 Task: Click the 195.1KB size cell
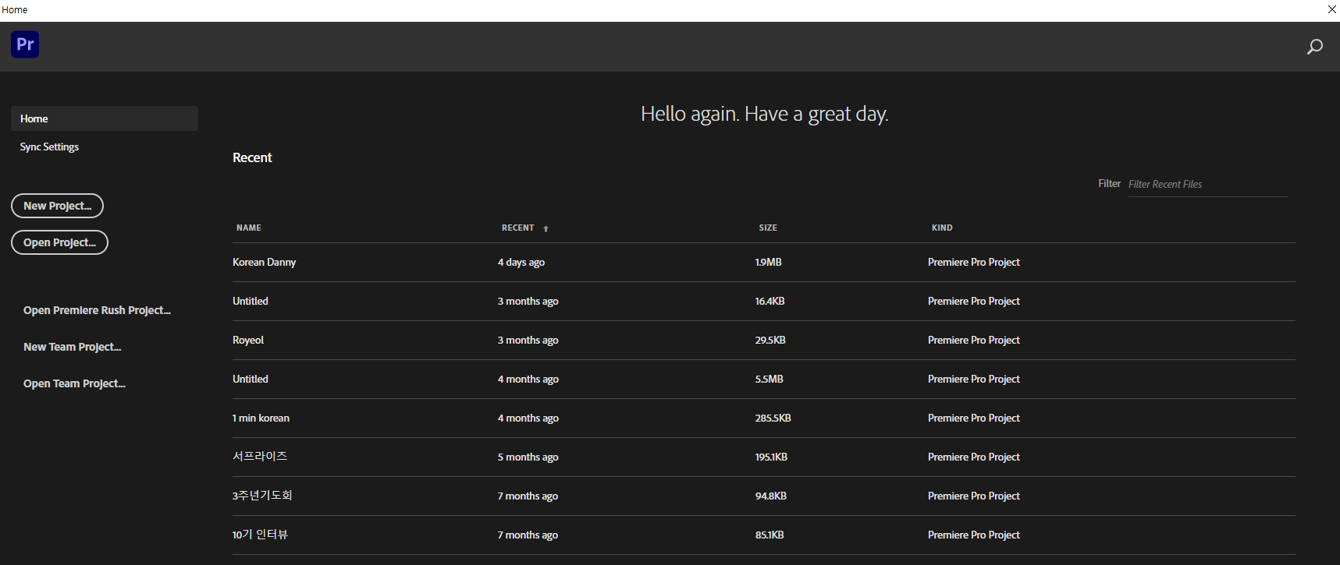point(771,457)
